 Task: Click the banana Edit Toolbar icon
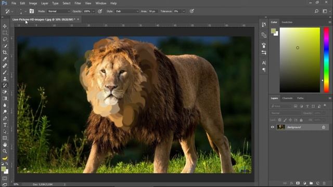(x=5, y=158)
